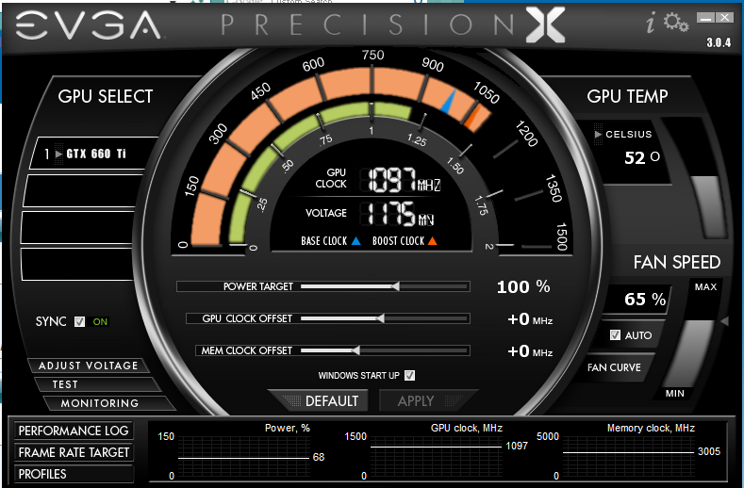Open the settings gears icon
This screenshot has width=744, height=488.
point(676,23)
